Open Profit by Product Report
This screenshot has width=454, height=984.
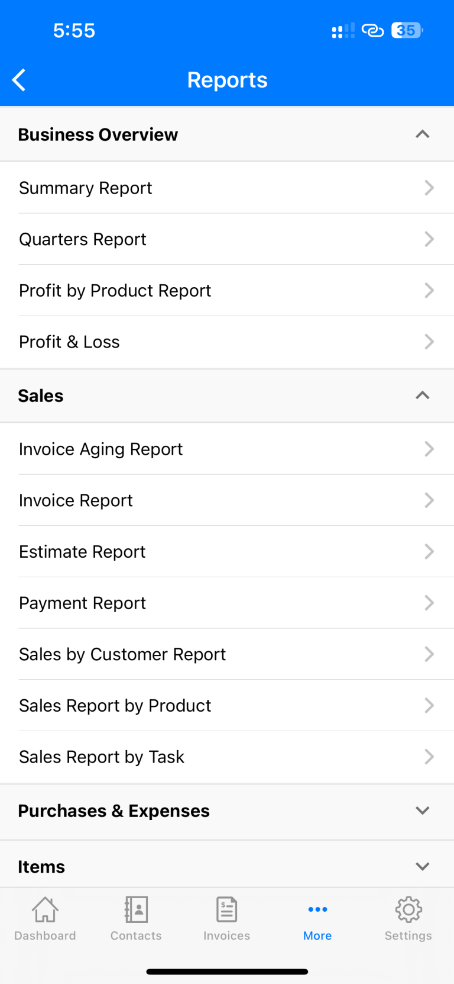(115, 291)
